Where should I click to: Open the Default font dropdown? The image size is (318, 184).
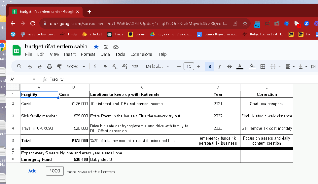point(158,66)
